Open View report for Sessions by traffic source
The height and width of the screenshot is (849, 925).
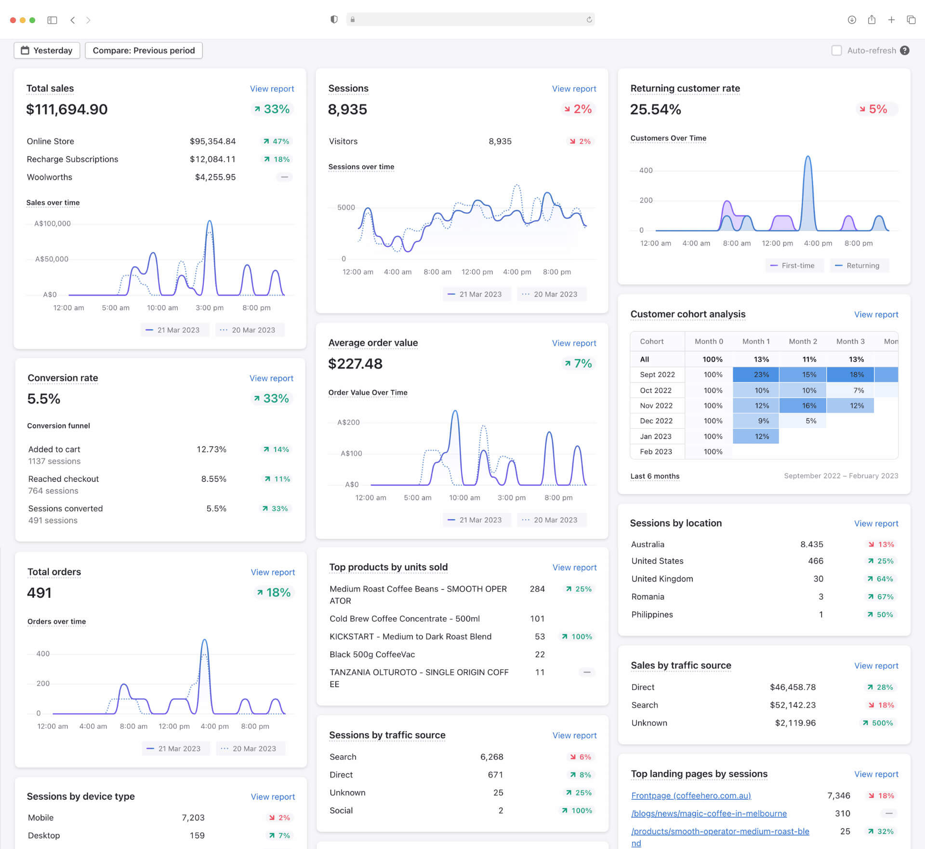click(x=574, y=735)
